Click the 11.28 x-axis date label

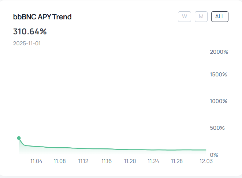[177, 161]
